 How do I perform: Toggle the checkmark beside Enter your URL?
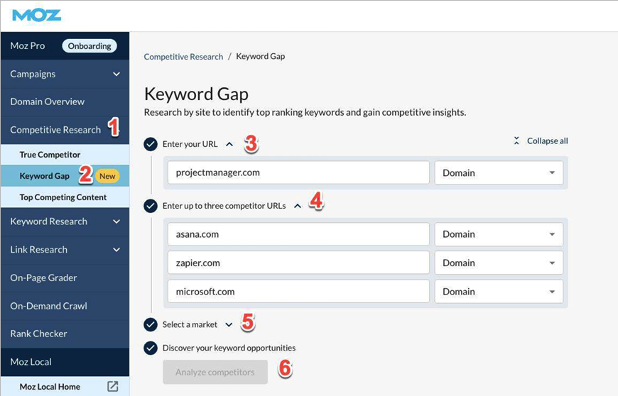point(151,144)
